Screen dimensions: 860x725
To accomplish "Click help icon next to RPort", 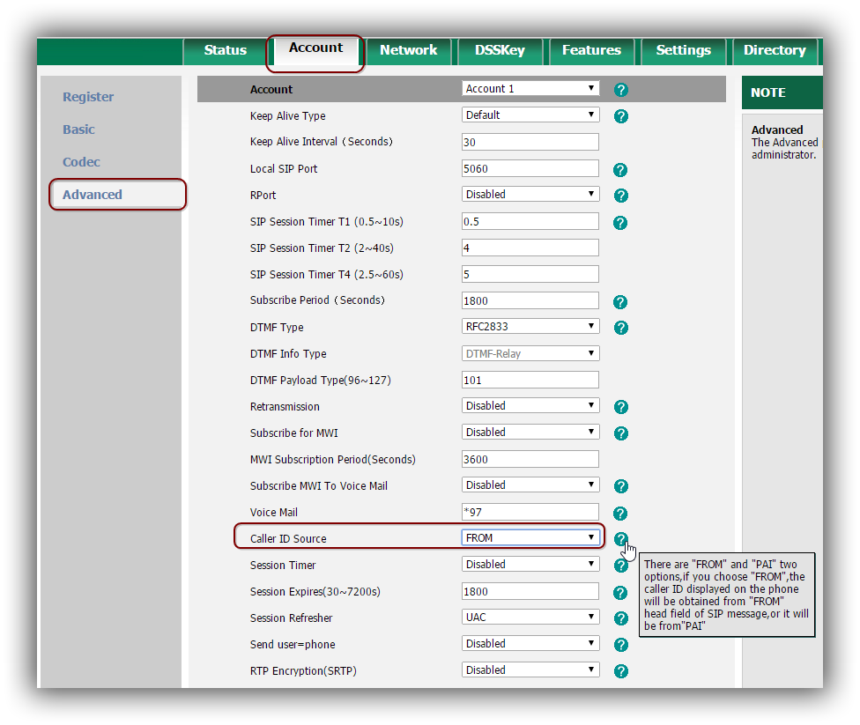I will coord(620,196).
